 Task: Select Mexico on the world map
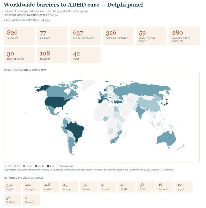(x=51, y=111)
